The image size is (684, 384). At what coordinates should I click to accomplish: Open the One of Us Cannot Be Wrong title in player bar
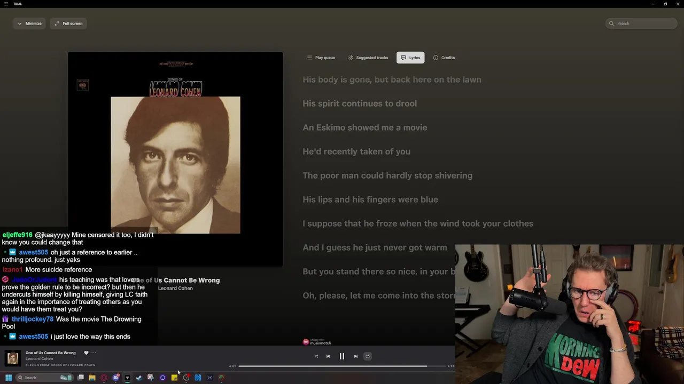tap(51, 353)
